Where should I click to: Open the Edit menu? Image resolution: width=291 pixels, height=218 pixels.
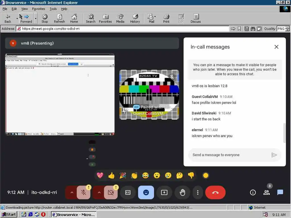coord(14,9)
